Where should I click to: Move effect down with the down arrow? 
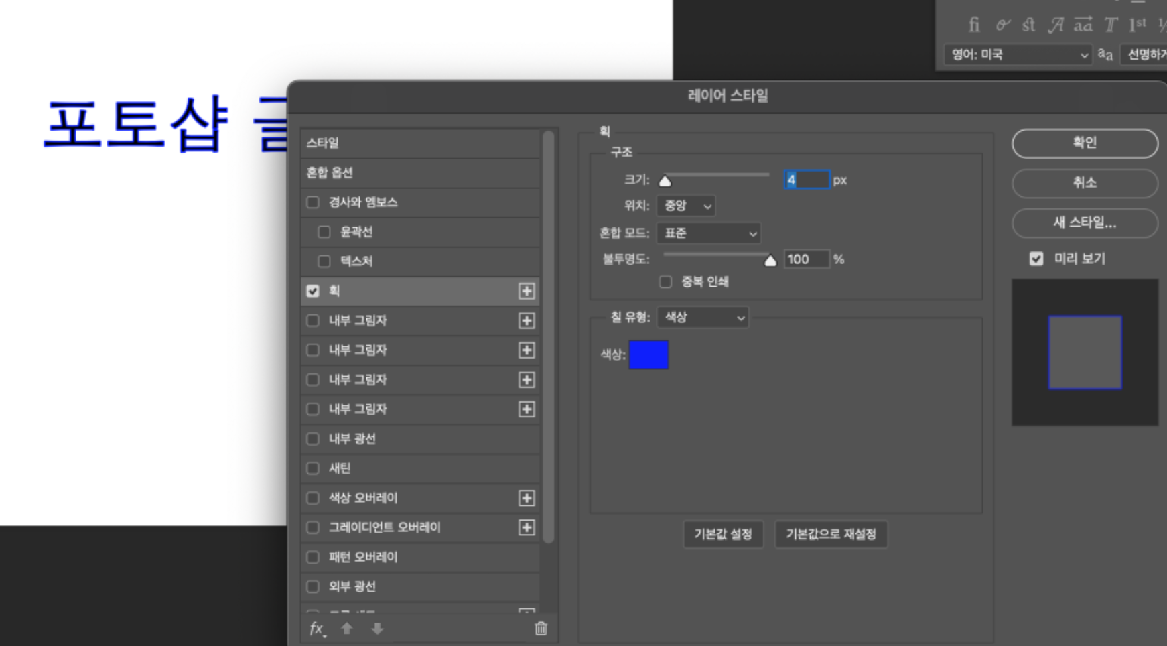pyautogui.click(x=377, y=629)
